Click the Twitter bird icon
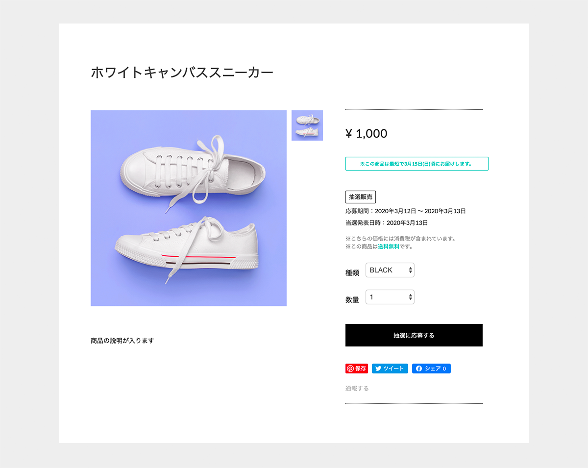 (x=378, y=369)
